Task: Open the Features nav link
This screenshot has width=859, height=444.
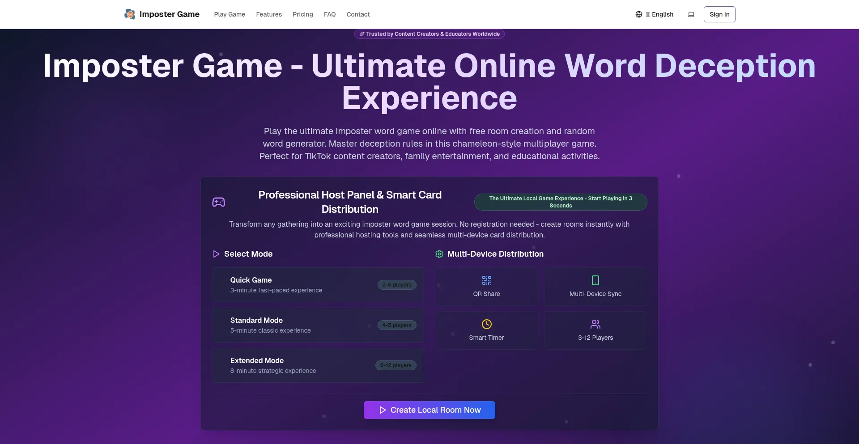Action: (x=269, y=14)
